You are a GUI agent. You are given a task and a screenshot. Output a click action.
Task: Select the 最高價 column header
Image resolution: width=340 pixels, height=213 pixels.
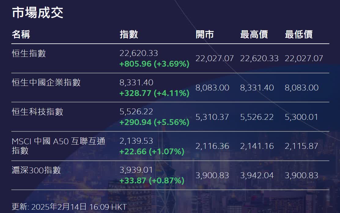(254, 34)
